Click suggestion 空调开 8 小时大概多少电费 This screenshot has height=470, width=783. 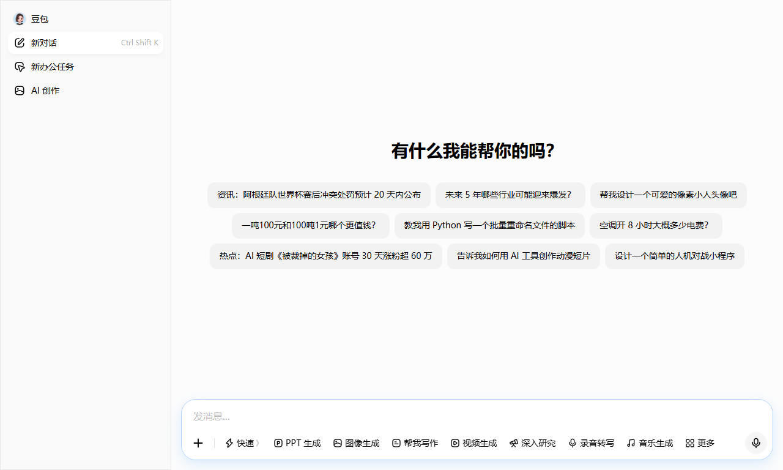pyautogui.click(x=656, y=226)
